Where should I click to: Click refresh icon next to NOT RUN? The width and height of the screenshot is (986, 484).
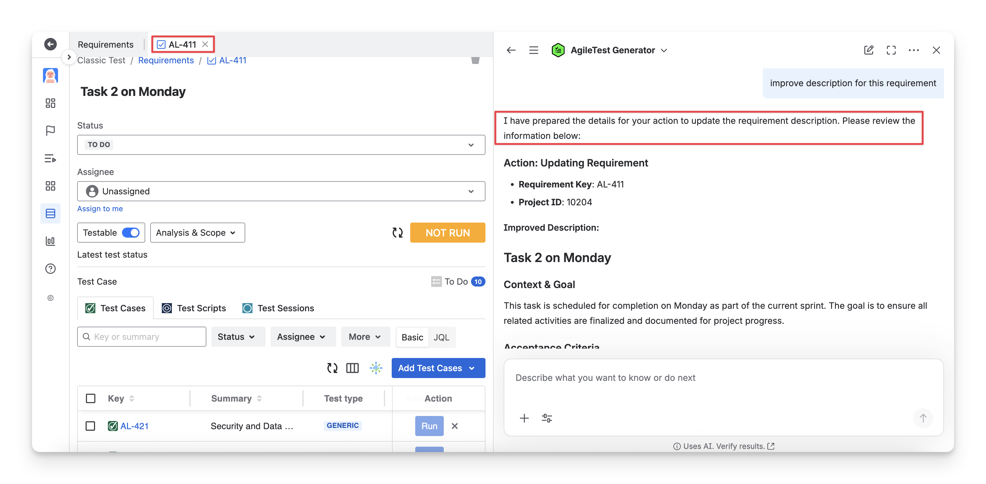click(x=397, y=233)
